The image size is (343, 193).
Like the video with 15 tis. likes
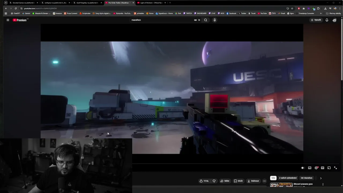click(x=204, y=181)
